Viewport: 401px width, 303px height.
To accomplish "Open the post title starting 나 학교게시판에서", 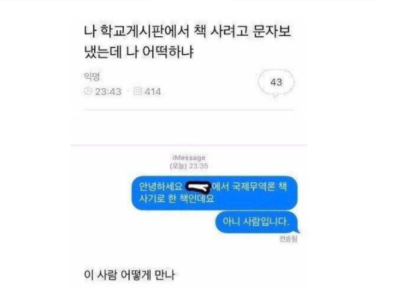I will [188, 41].
